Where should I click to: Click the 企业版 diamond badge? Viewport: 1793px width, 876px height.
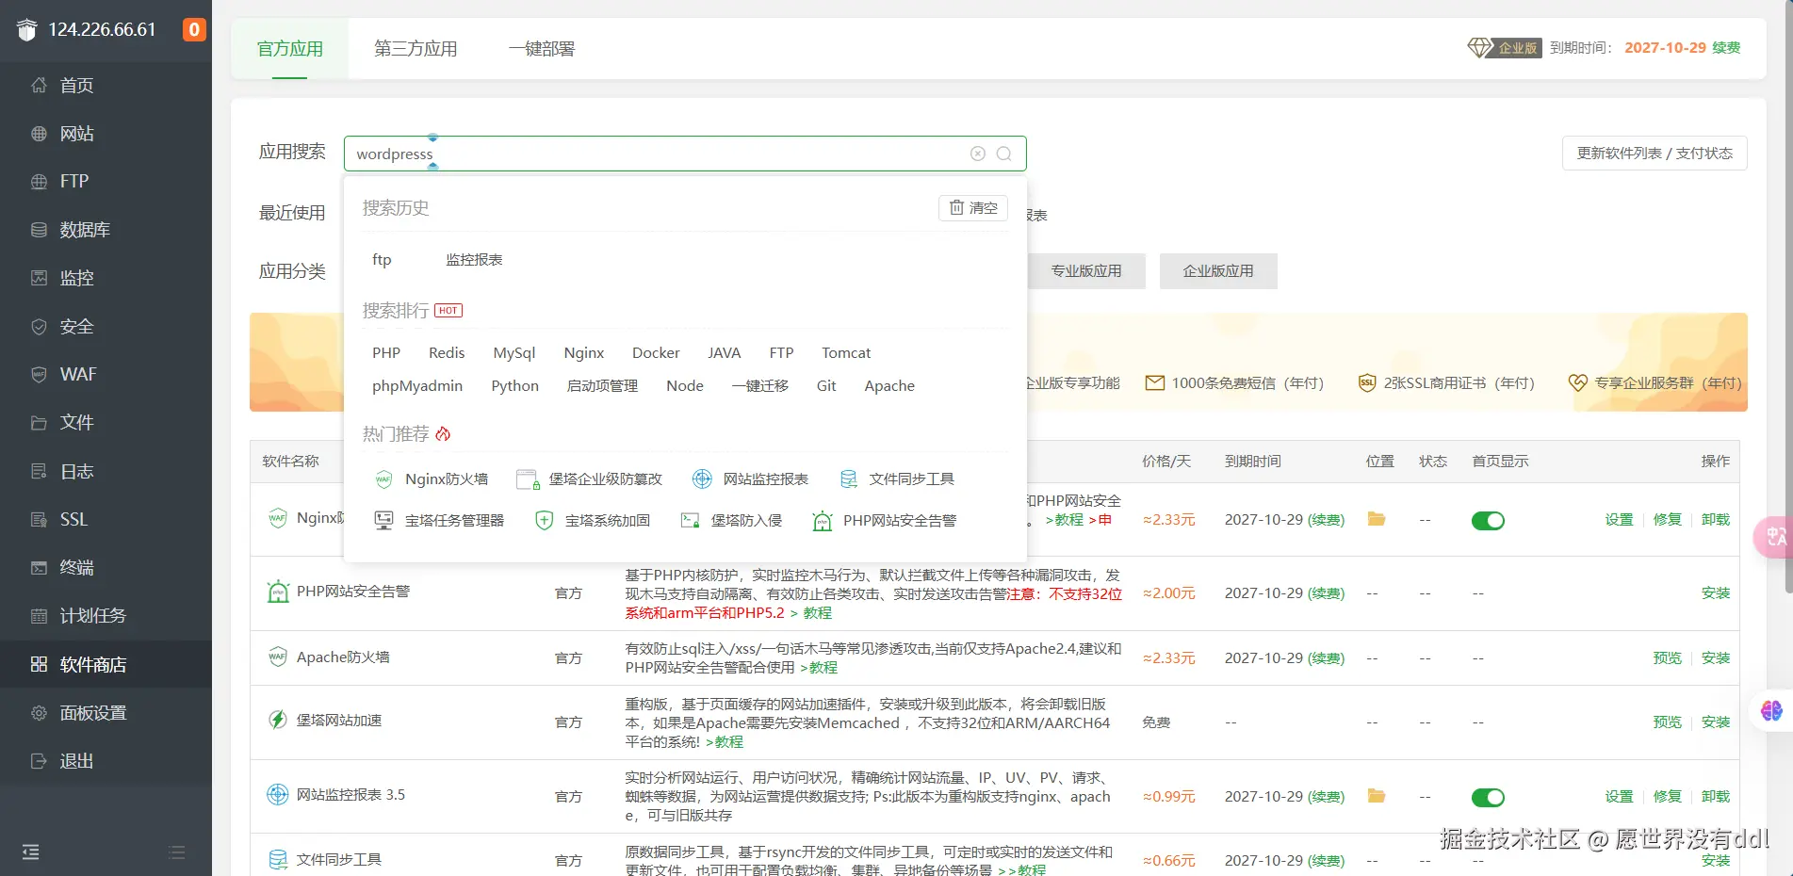click(x=1504, y=47)
